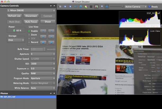This screenshot has width=162, height=109.
Task: Click the Auto Focus button
Action: click(31, 22)
